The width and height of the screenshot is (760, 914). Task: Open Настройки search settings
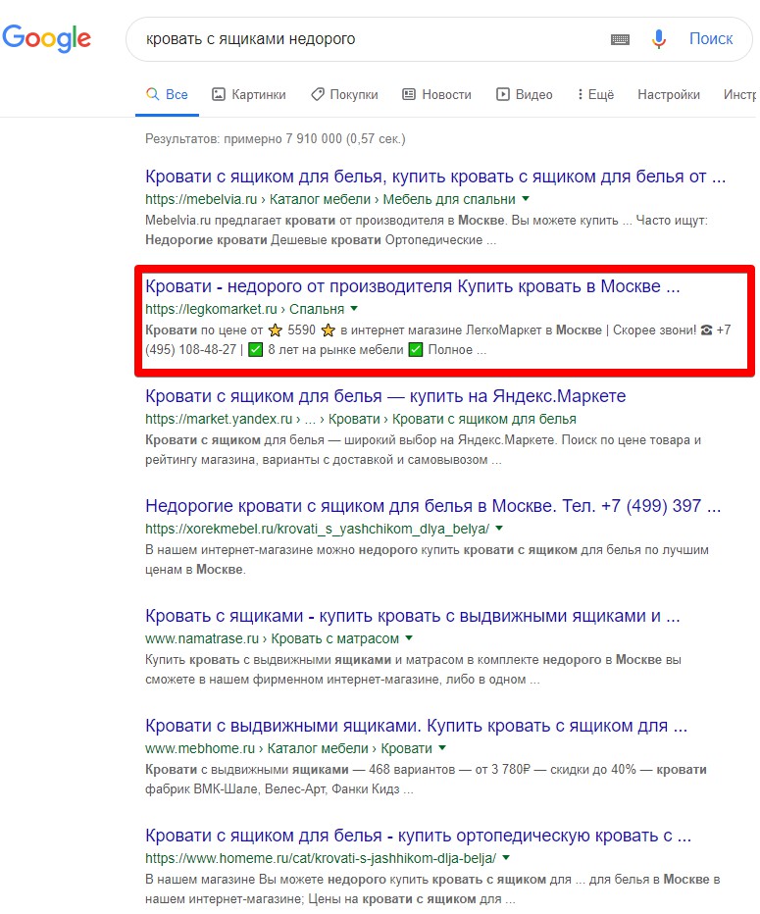point(669,94)
